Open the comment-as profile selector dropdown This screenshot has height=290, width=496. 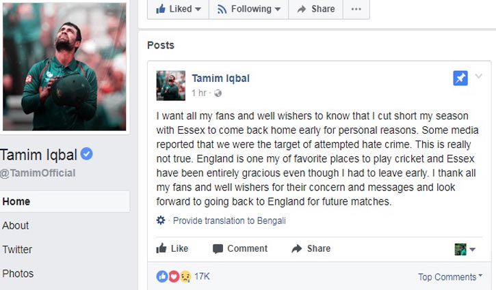click(x=465, y=250)
